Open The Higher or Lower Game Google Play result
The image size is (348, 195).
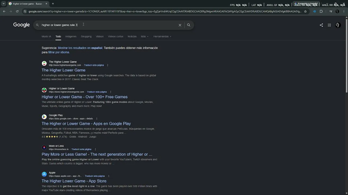tap(86, 123)
